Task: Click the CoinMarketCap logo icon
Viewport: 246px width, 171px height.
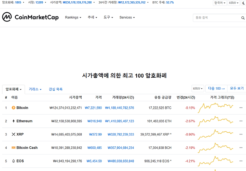Action: (x=7, y=17)
